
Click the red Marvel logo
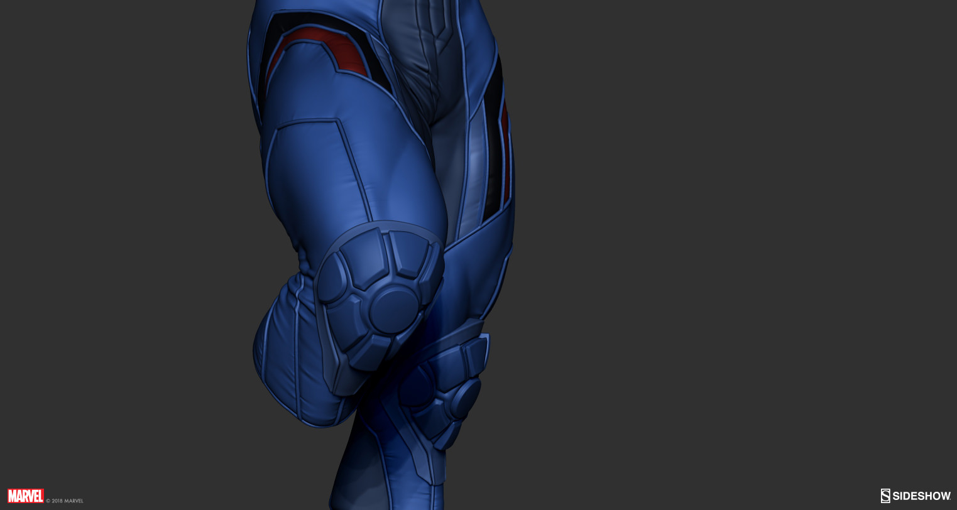(25, 496)
